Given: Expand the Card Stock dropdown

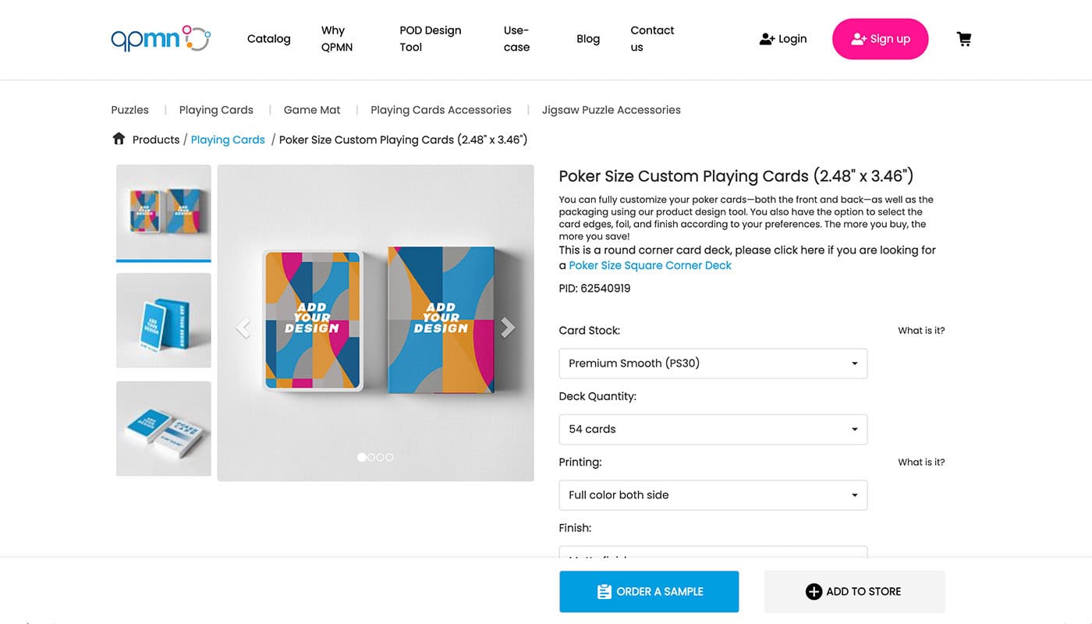Looking at the screenshot, I should 713,363.
